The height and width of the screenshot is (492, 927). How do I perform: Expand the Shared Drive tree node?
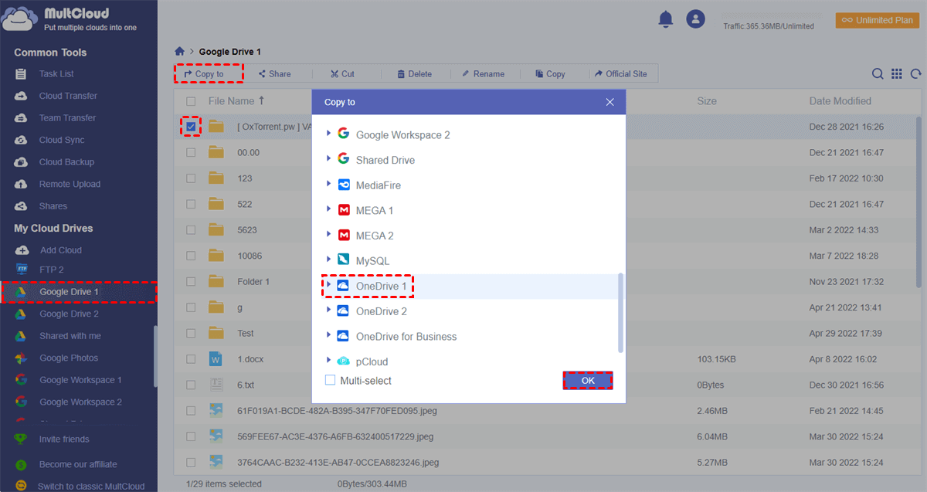pos(329,159)
